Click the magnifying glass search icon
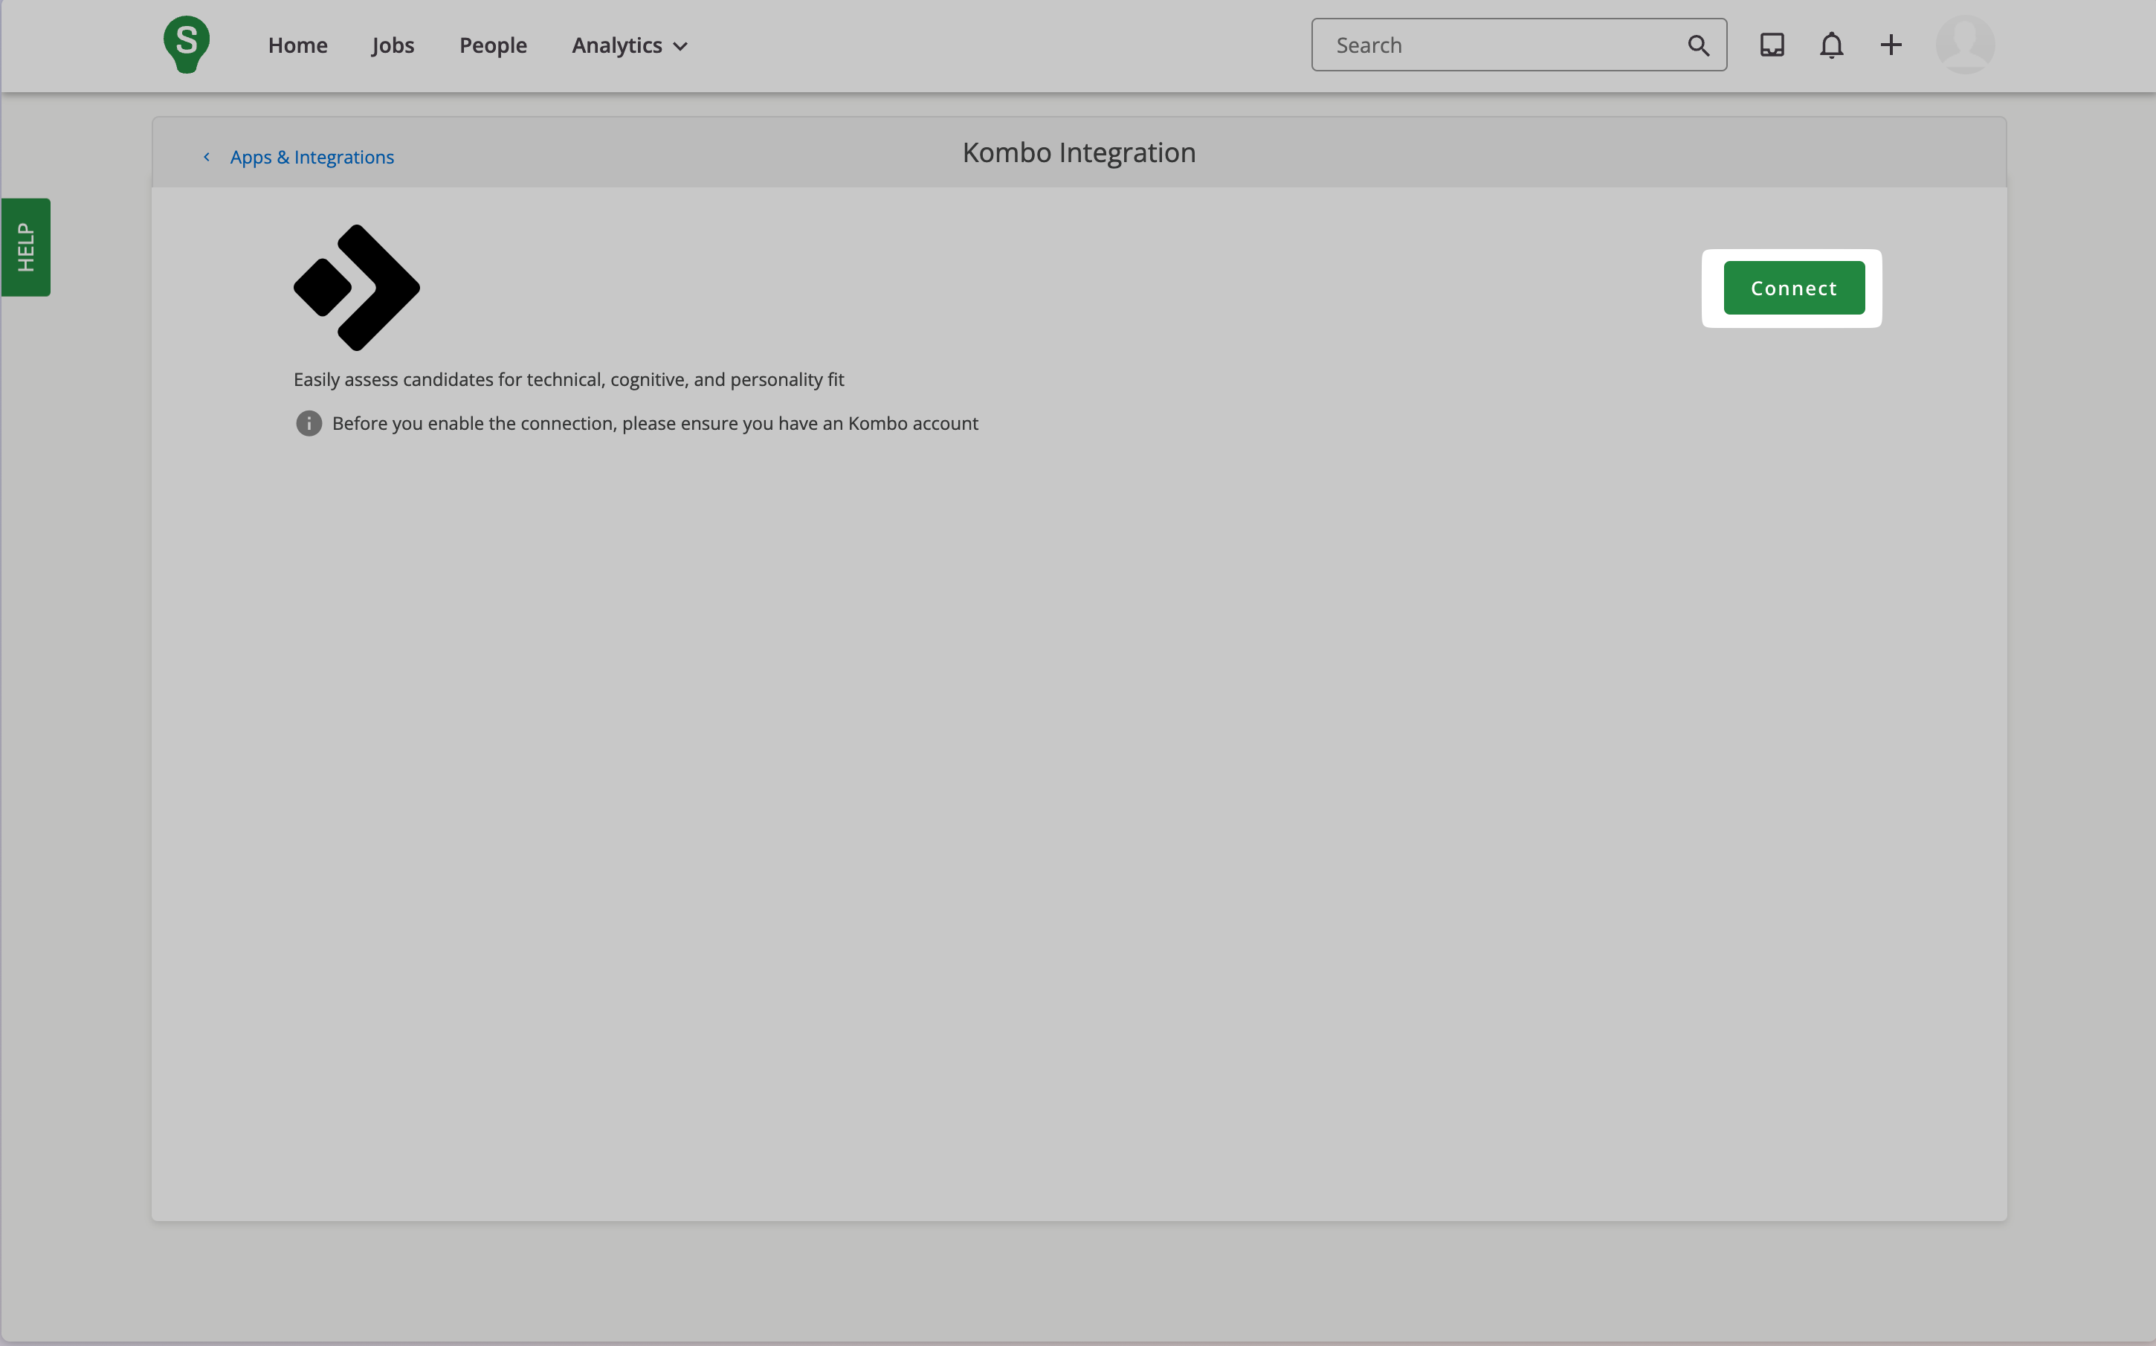 1698,45
